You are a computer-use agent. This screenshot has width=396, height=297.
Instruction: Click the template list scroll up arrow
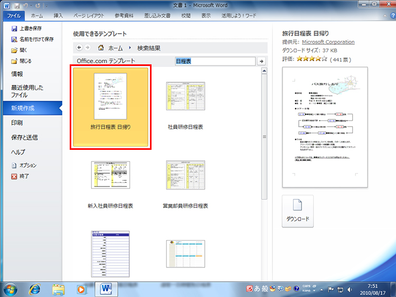264,71
